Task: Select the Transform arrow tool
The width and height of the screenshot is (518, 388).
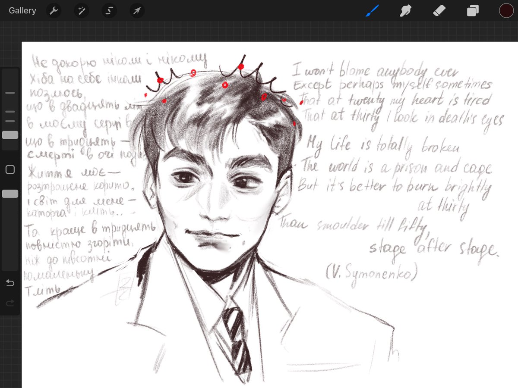Action: point(136,10)
